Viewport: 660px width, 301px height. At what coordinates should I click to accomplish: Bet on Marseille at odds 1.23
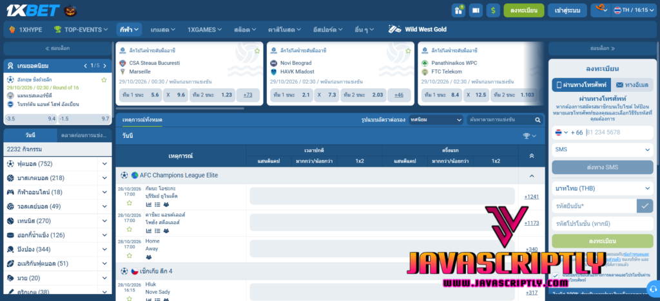[x=212, y=95]
